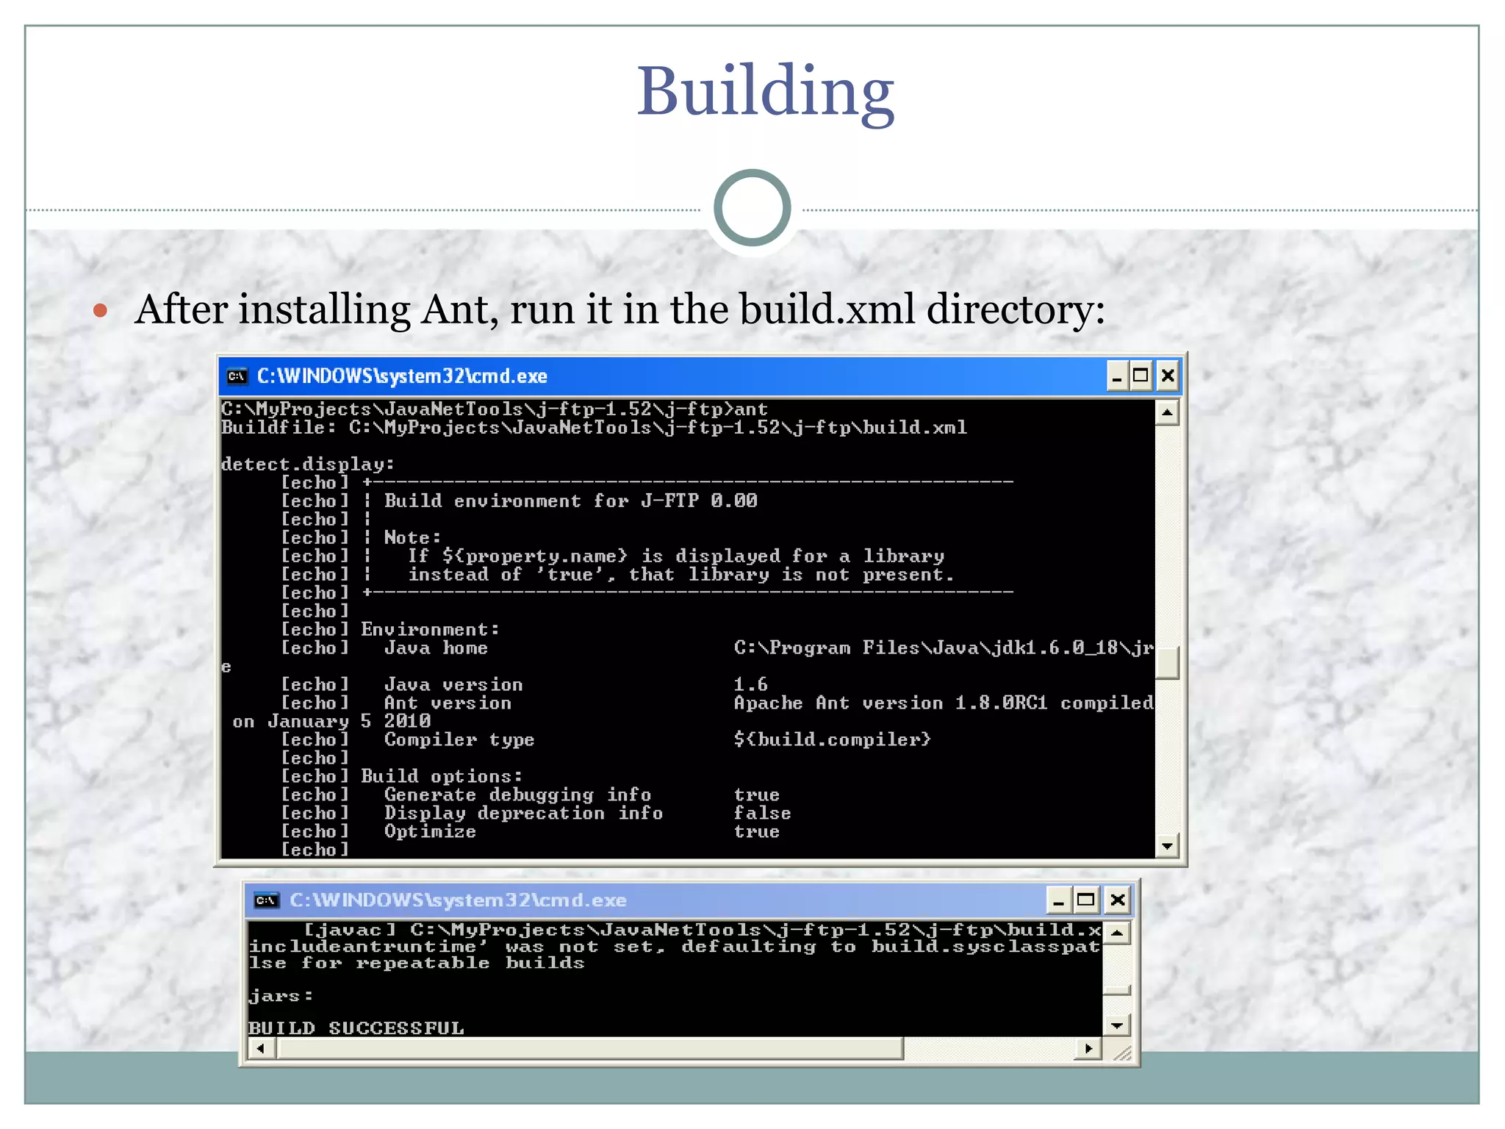Click 'Generate debugging info' line
This screenshot has width=1505, height=1129.
[517, 795]
